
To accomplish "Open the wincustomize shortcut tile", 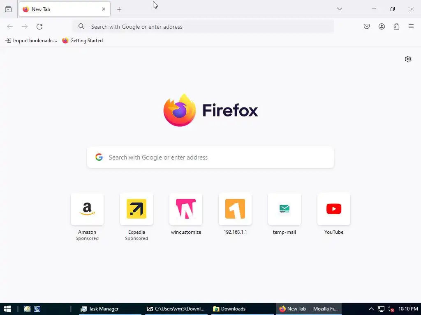I will 186,209.
